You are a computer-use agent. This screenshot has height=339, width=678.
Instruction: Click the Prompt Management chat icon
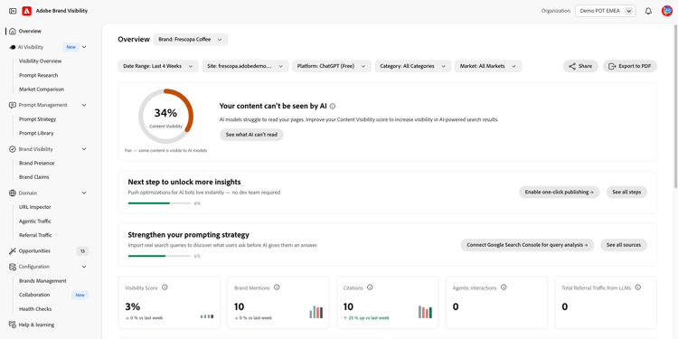coord(13,105)
